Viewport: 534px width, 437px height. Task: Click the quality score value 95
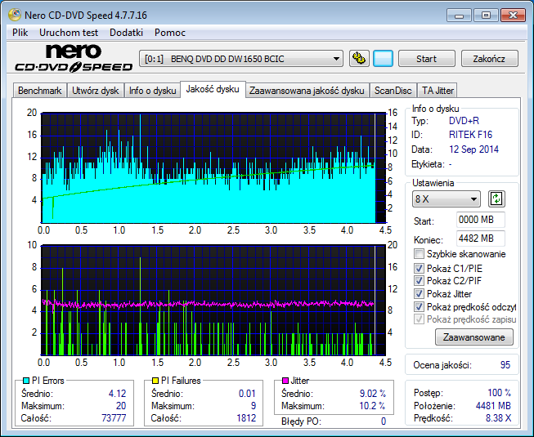[505, 365]
